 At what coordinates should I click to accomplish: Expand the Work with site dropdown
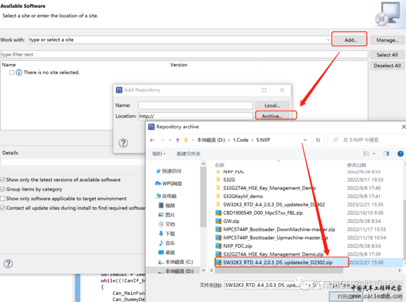328,40
